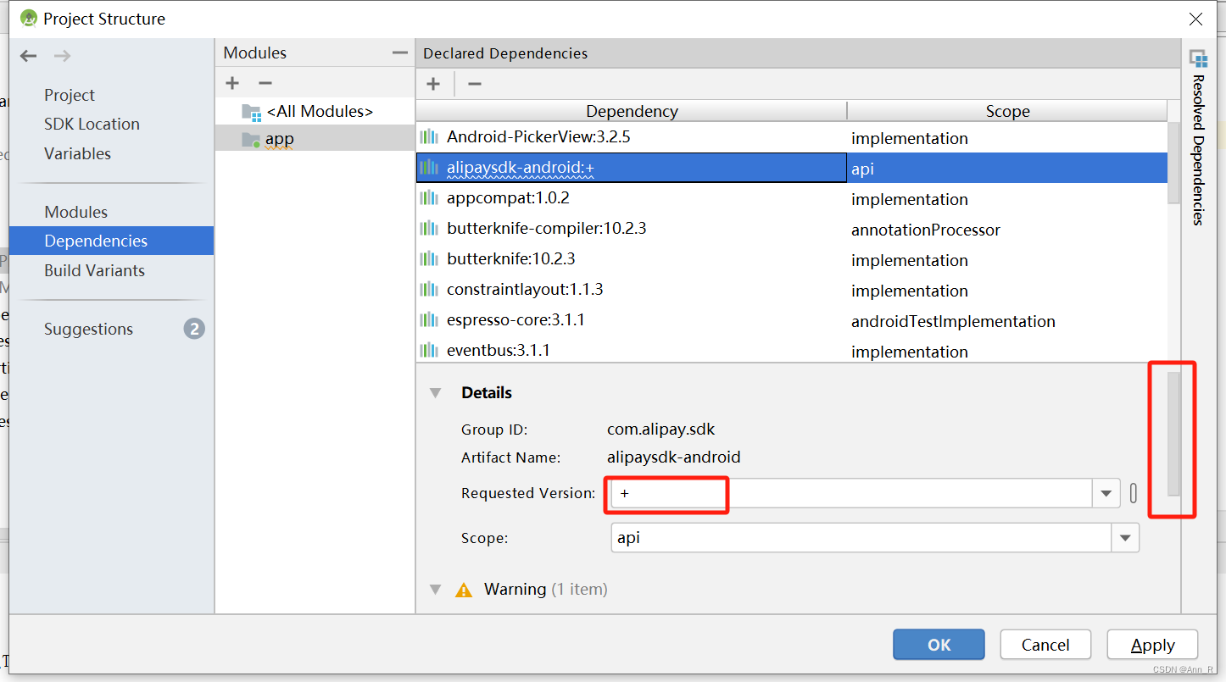The image size is (1226, 682).
Task: Click the eventbus library icon
Action: point(429,350)
